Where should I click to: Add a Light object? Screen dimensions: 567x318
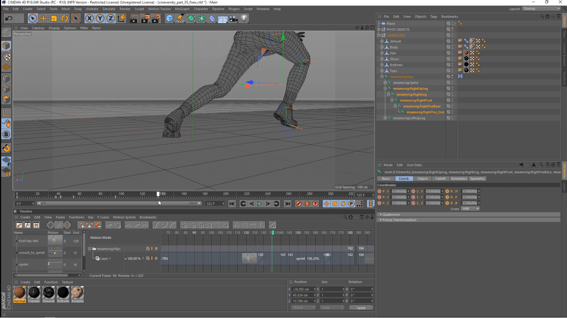click(x=244, y=18)
